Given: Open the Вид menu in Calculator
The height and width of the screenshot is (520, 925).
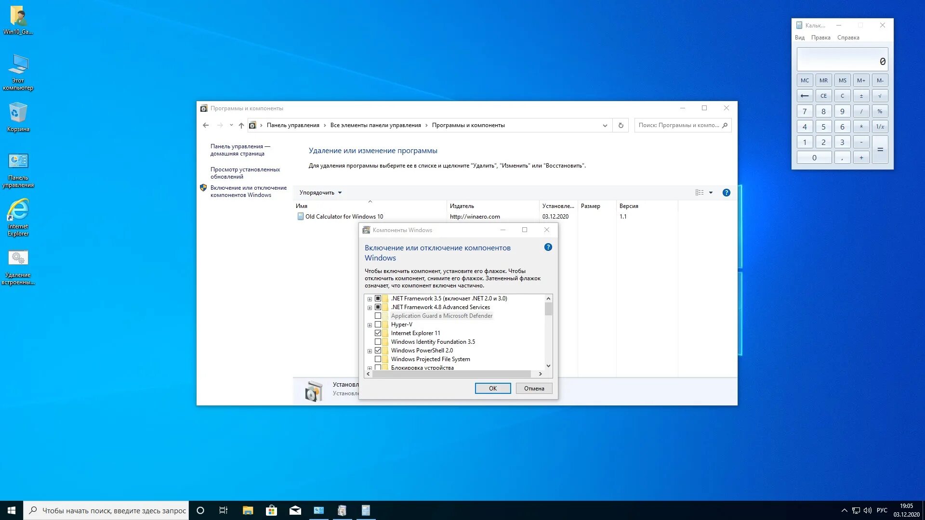Looking at the screenshot, I should [x=799, y=37].
